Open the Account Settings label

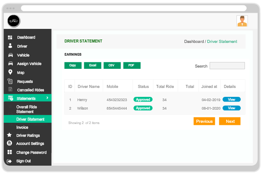(x=30, y=144)
